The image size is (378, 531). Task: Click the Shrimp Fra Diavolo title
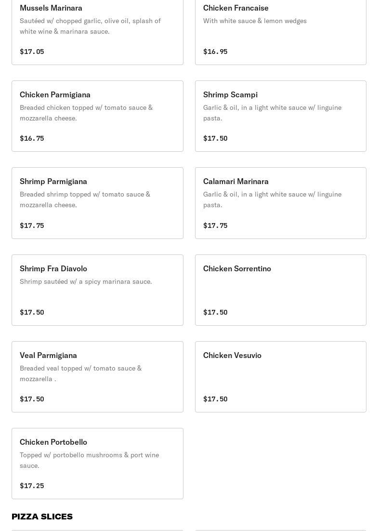[53, 268]
